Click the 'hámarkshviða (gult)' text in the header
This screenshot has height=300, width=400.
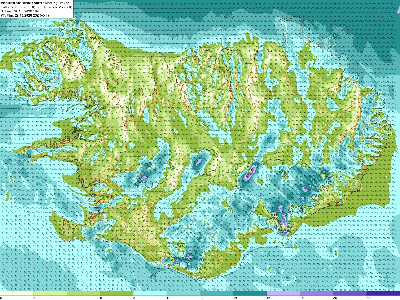click(57, 7)
